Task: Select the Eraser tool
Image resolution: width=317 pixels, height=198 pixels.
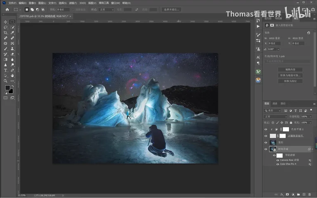Action: (x=12, y=54)
